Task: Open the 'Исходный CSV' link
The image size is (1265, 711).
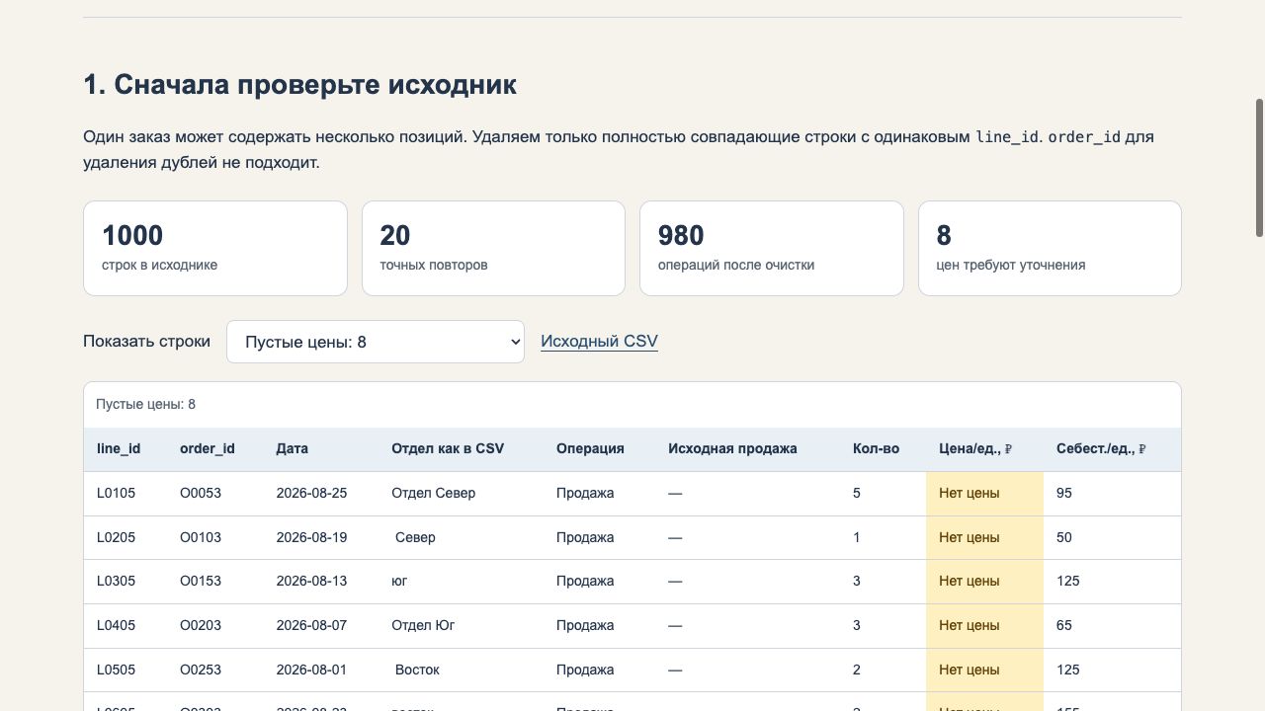Action: tap(599, 341)
